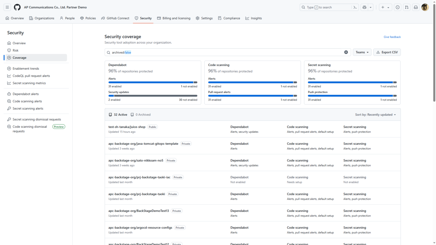Click Code scanning Needs setup for prj-backstage-taoki-iac
The width and height of the screenshot is (436, 245).
pyautogui.click(x=294, y=182)
